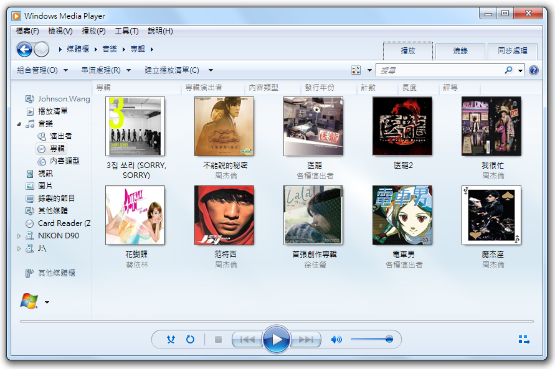Image resolution: width=555 pixels, height=369 pixels.
Task: Click the big Play button
Action: (x=277, y=339)
